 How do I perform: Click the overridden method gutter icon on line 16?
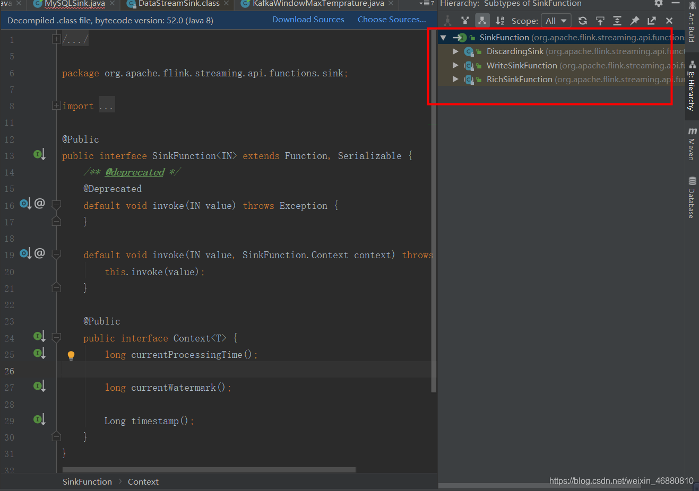click(x=25, y=204)
